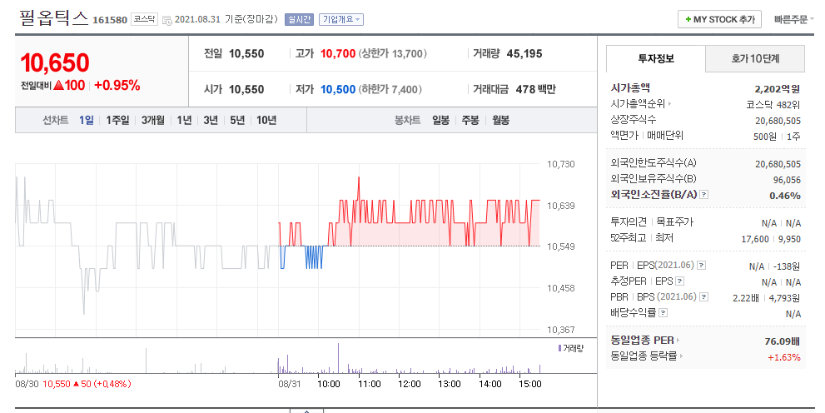This screenshot has height=413, width=825.
Task: Click the 08/30 10,550 previous day summary
Action: point(73,384)
